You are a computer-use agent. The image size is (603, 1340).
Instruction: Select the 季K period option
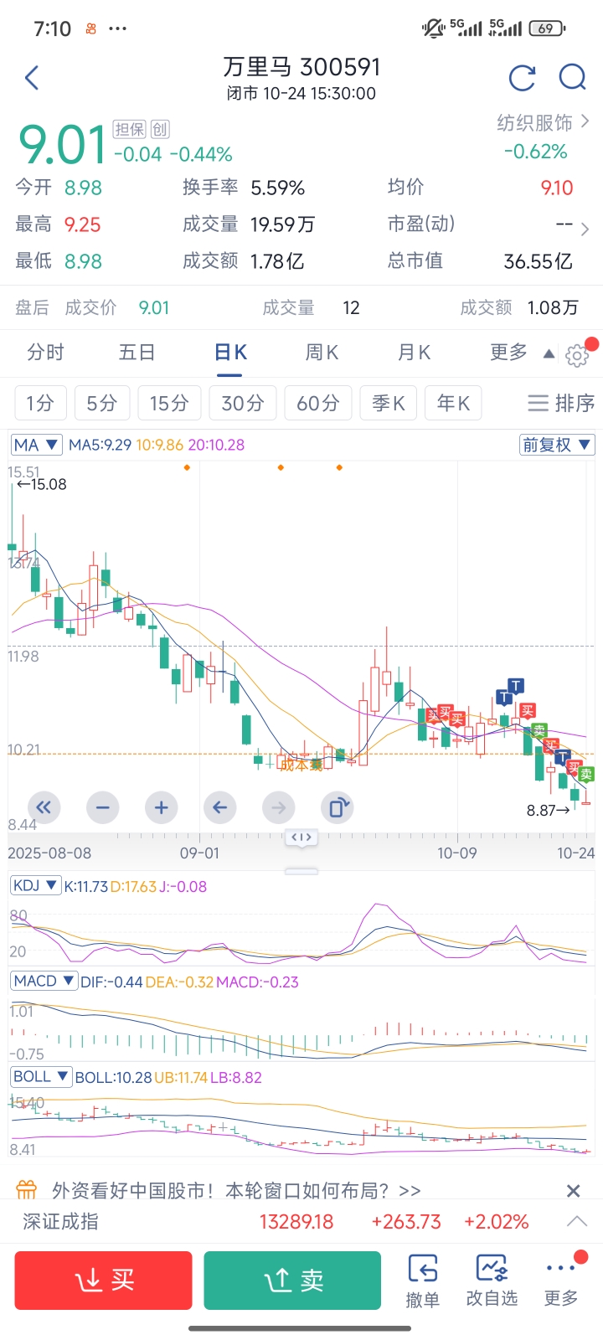(x=389, y=404)
